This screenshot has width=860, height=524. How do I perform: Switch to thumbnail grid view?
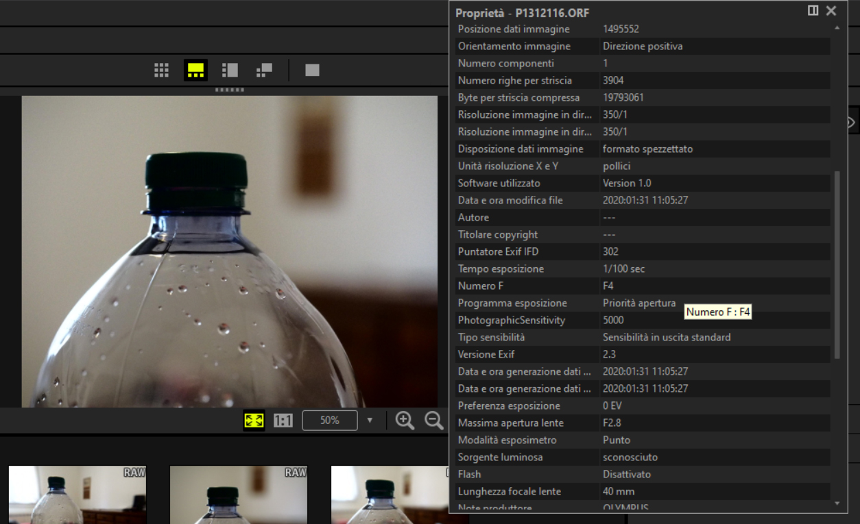pyautogui.click(x=161, y=70)
